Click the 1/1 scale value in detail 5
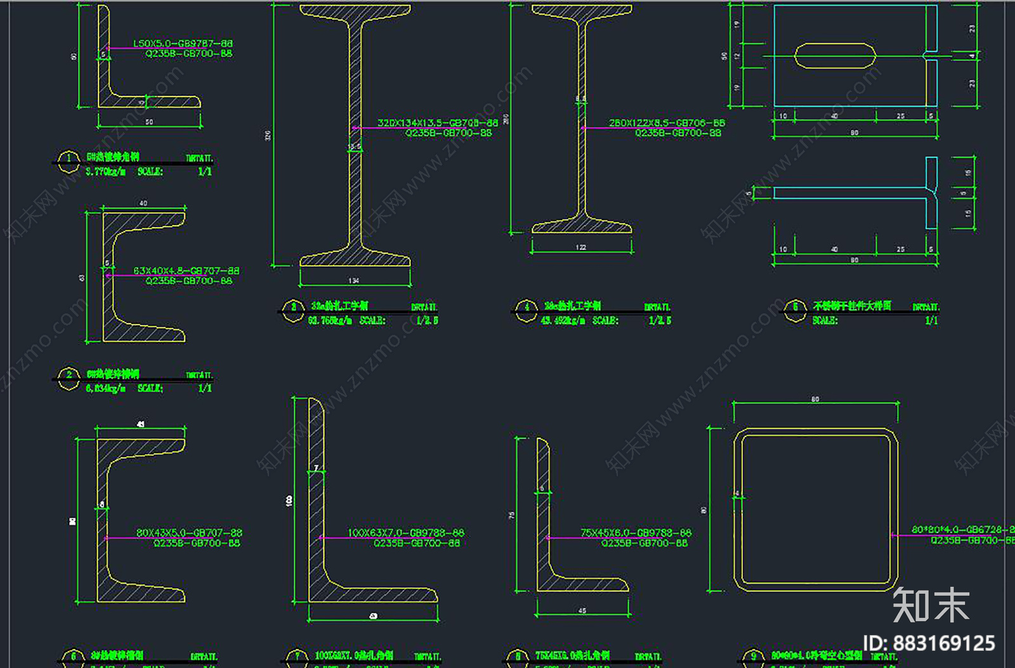Screen dimensions: 1015x668 click(931, 320)
